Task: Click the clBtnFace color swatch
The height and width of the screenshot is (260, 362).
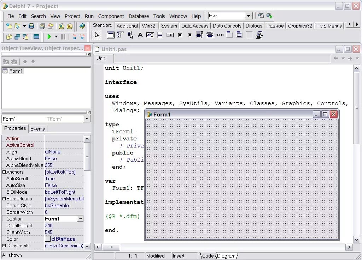Action: coord(48,239)
